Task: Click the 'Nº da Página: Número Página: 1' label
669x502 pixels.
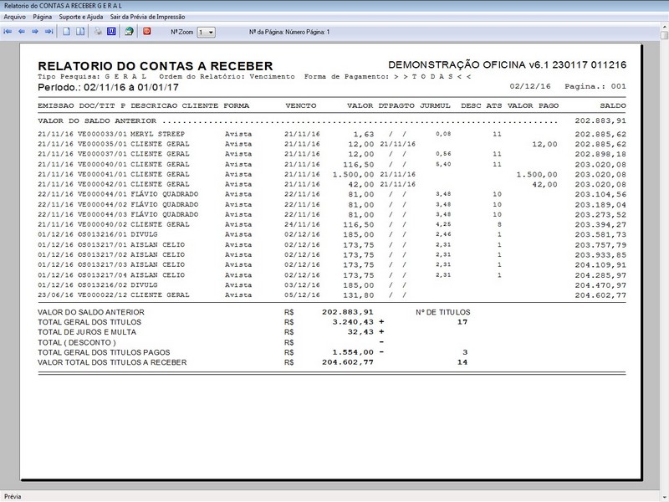Action: click(289, 32)
